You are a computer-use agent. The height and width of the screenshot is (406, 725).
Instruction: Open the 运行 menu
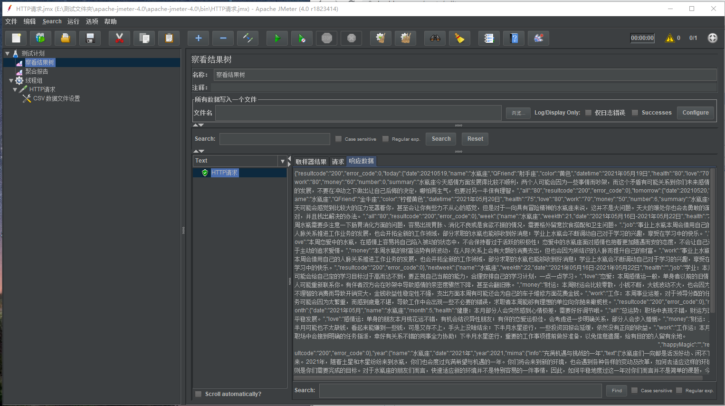tap(73, 21)
